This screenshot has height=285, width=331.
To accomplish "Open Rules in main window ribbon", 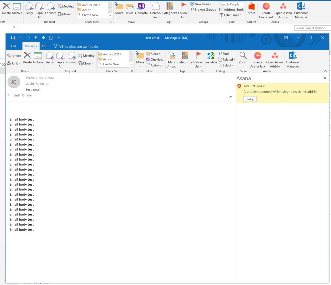I will [130, 11].
